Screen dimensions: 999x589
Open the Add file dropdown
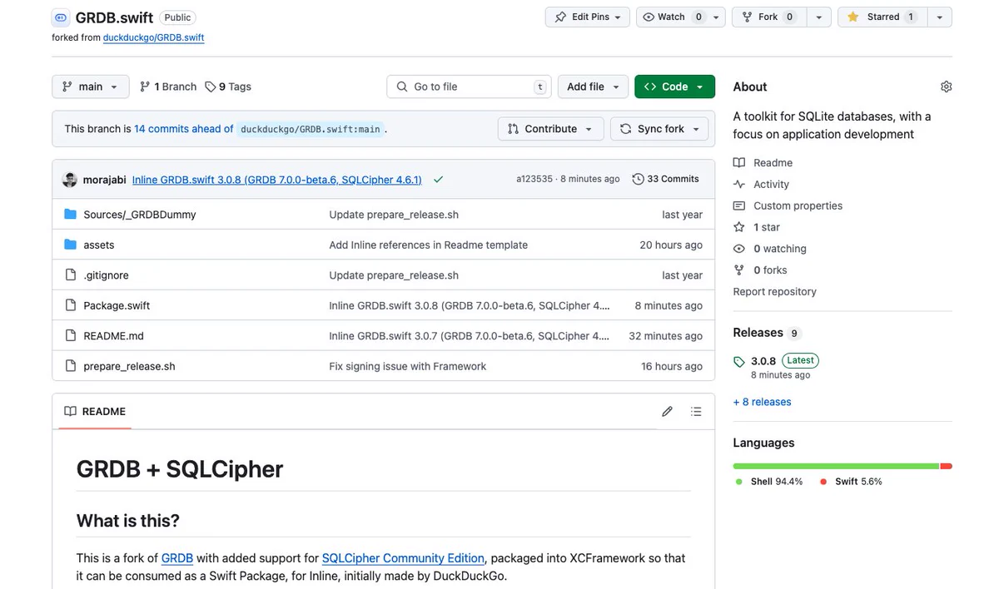click(x=593, y=87)
